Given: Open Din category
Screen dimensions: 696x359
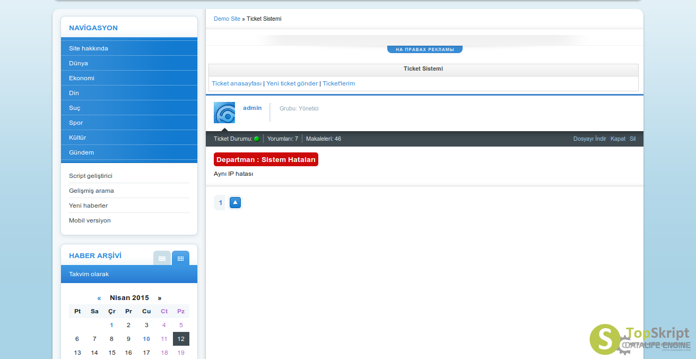Looking at the screenshot, I should (x=129, y=93).
